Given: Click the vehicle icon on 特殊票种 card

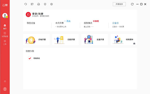Looking at the screenshot, I should pyautogui.click(x=134, y=44).
